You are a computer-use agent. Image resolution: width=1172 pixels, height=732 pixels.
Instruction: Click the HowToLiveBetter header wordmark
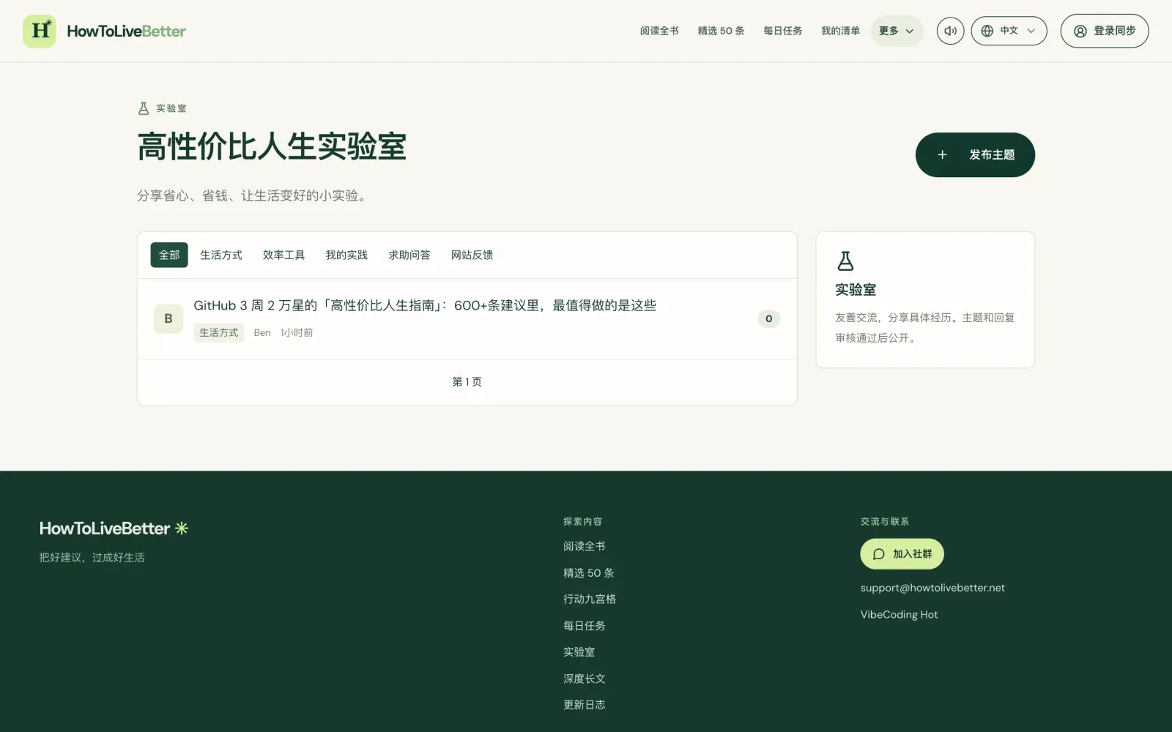tap(126, 31)
